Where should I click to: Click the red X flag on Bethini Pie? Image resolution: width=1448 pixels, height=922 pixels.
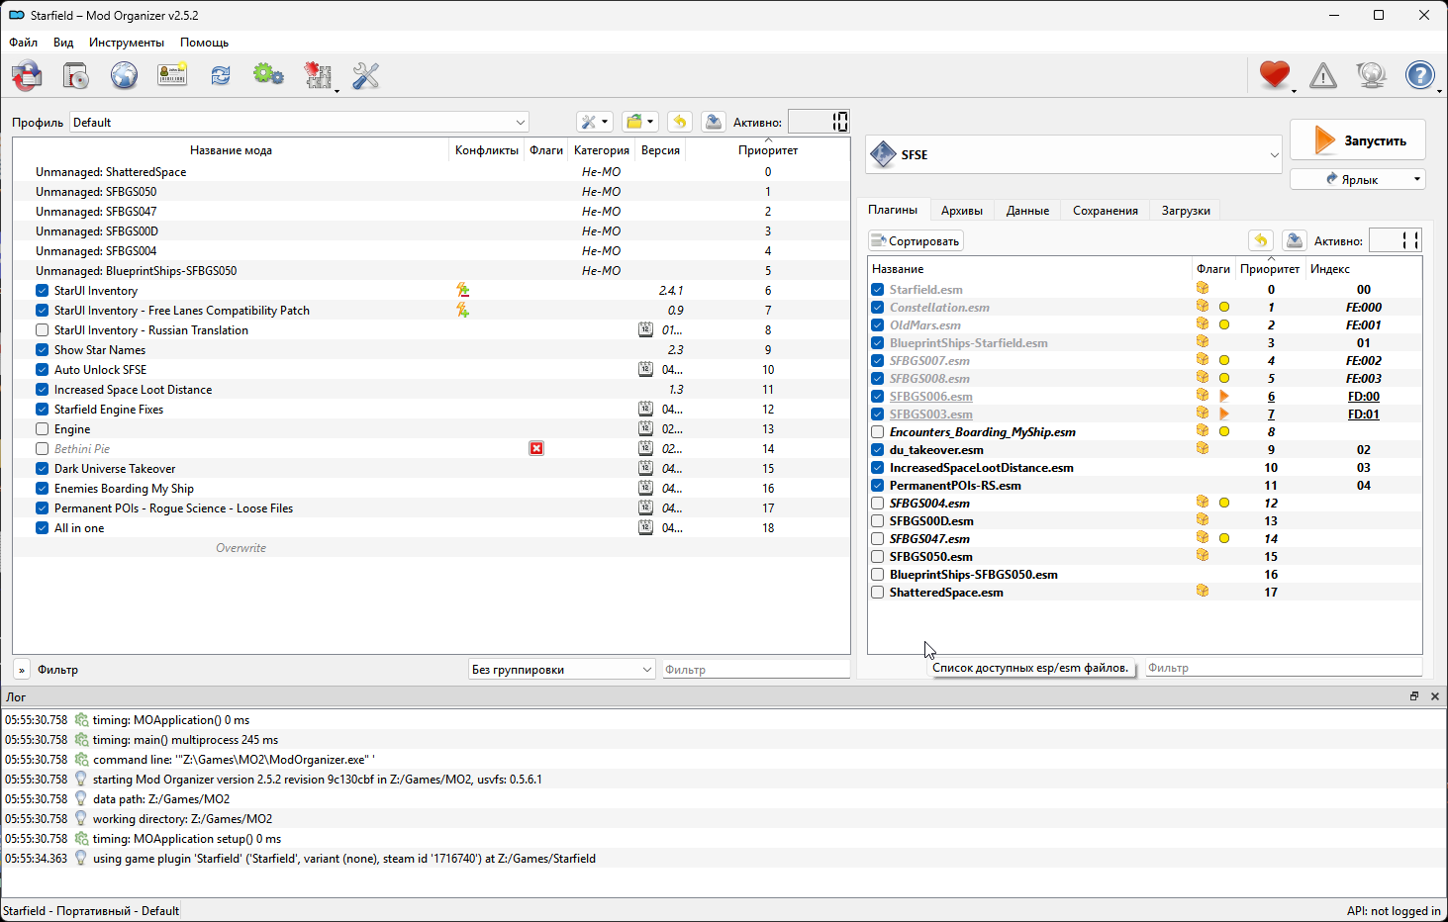536,449
